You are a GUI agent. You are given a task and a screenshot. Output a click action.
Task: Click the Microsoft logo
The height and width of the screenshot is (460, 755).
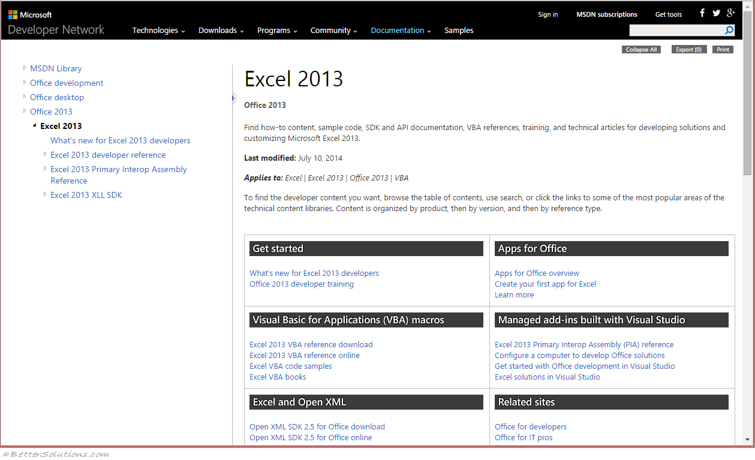click(x=30, y=14)
